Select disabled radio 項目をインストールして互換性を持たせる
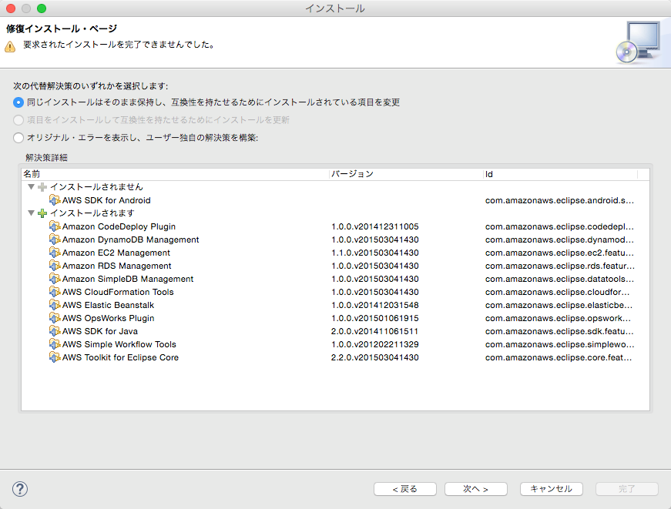The image size is (671, 509). [x=18, y=120]
